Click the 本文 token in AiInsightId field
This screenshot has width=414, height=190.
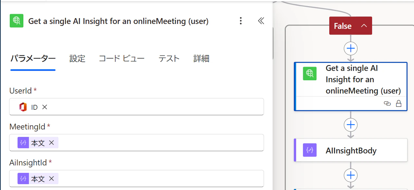tap(38, 179)
